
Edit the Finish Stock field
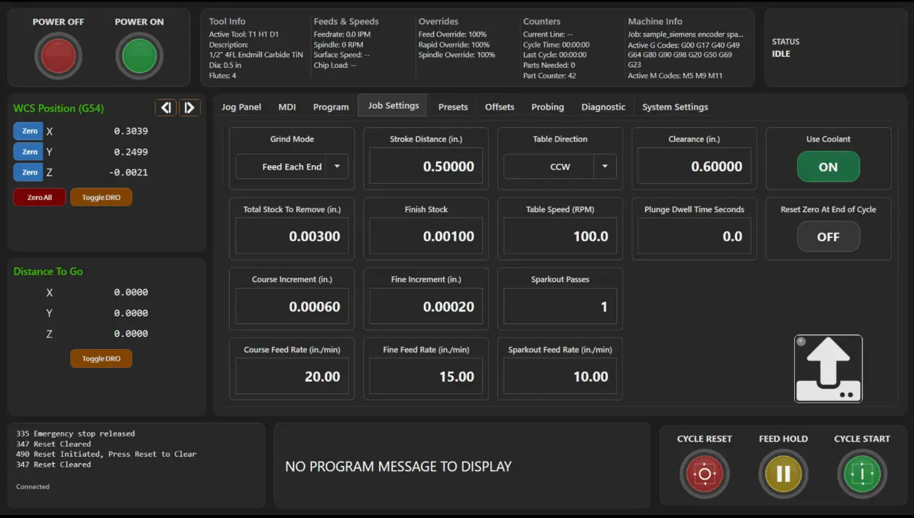tap(426, 237)
